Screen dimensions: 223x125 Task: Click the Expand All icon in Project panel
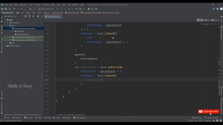(x=29, y=16)
